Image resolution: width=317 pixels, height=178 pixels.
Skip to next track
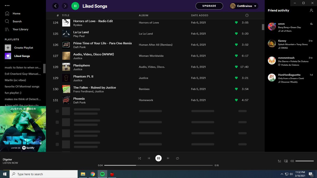(168, 158)
